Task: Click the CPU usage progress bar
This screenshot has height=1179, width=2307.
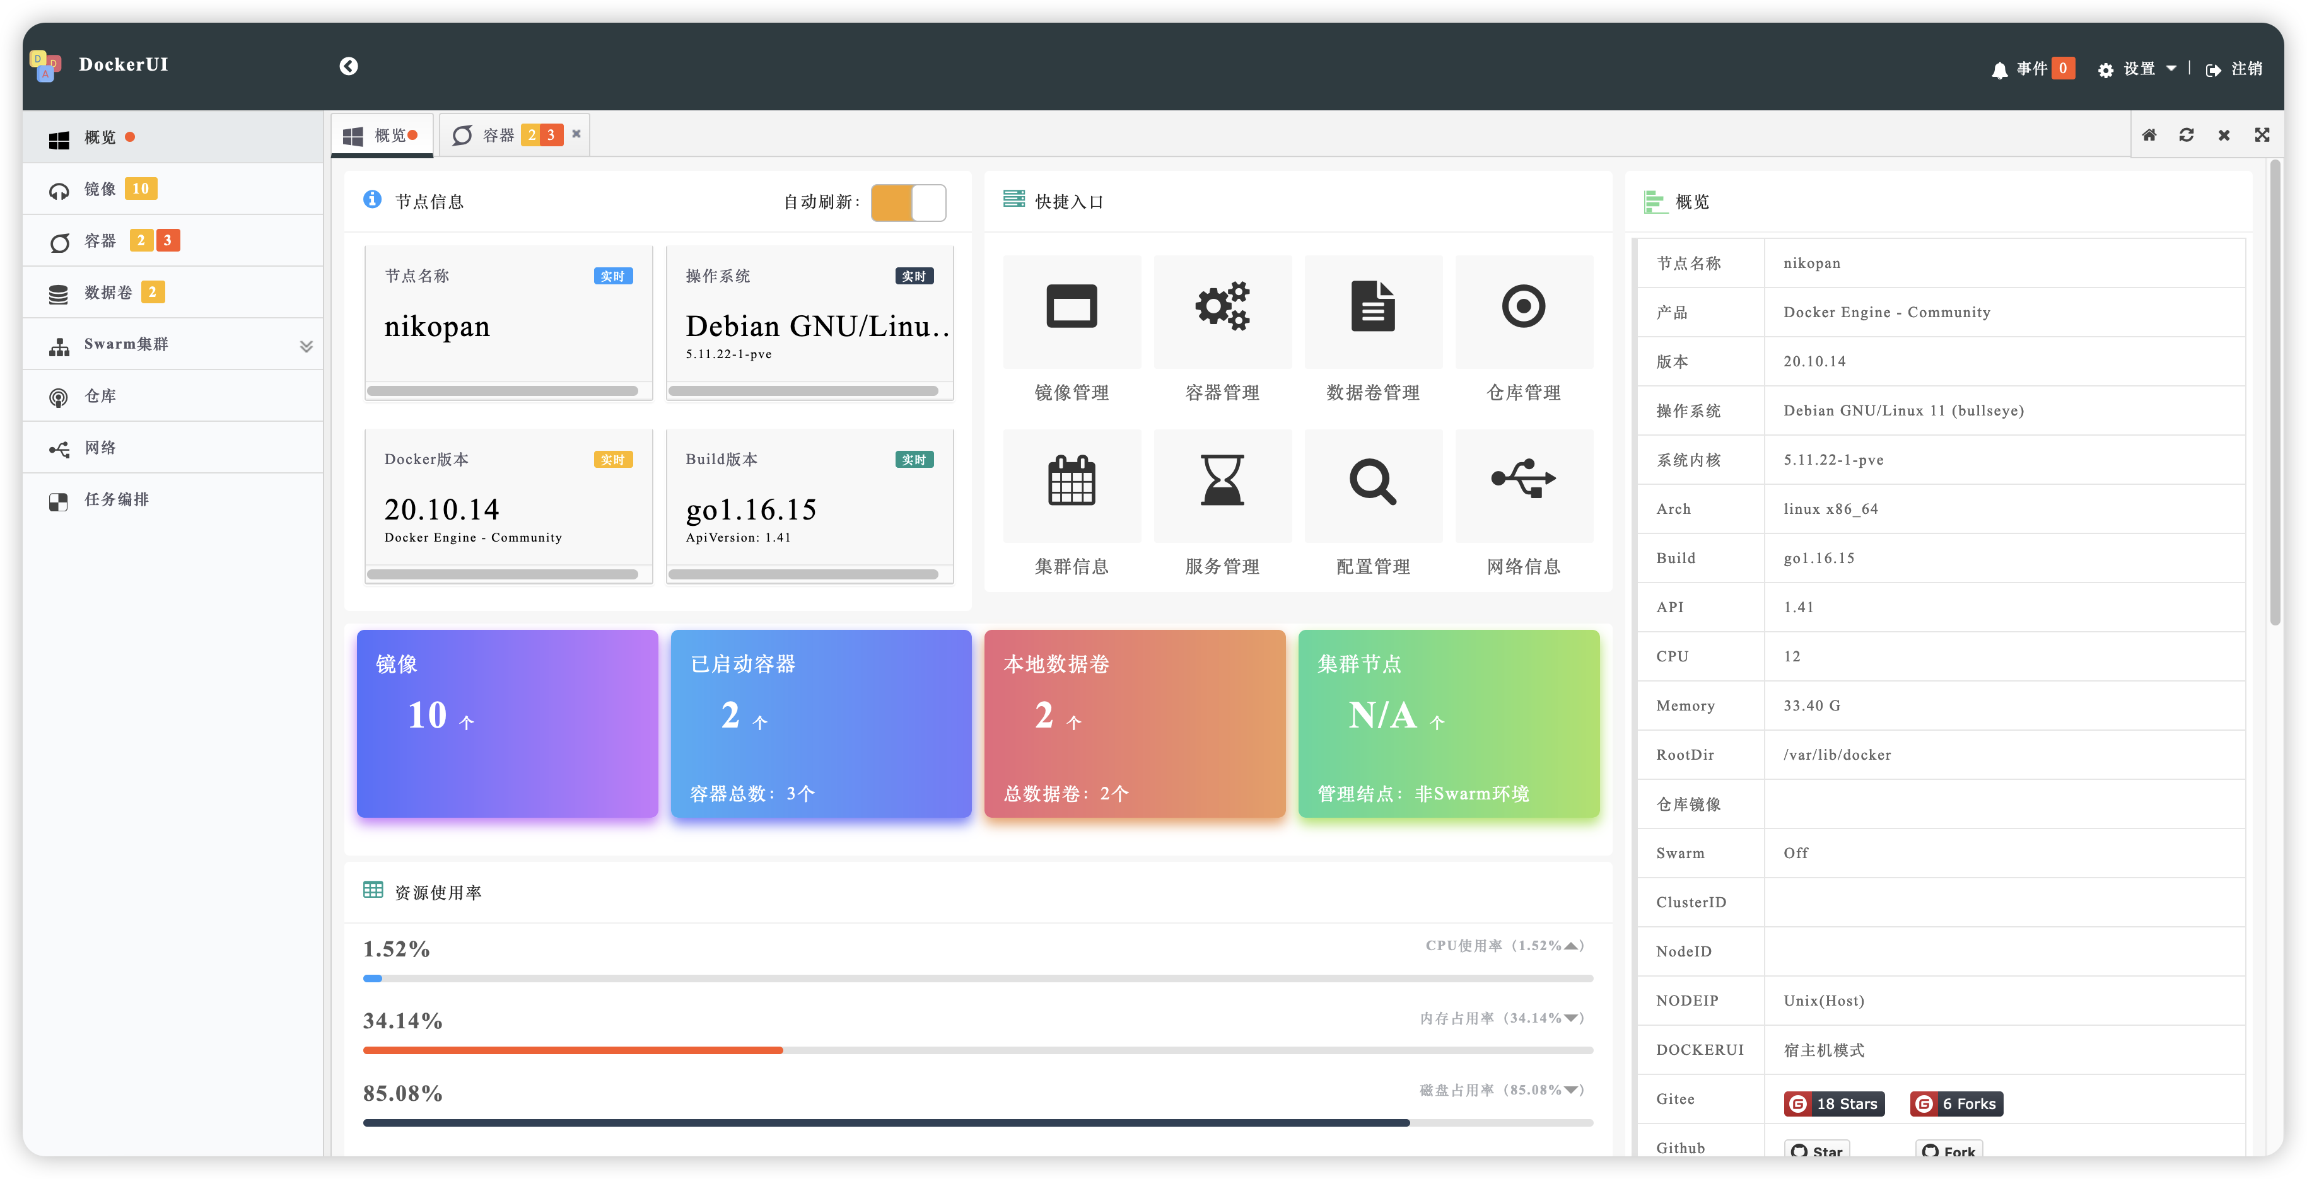Action: pyautogui.click(x=976, y=979)
